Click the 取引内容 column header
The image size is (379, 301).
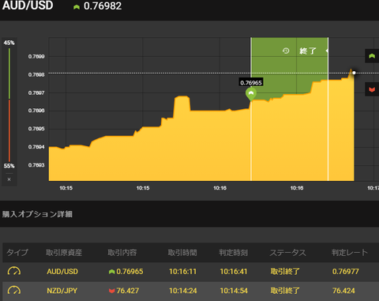coord(122,253)
